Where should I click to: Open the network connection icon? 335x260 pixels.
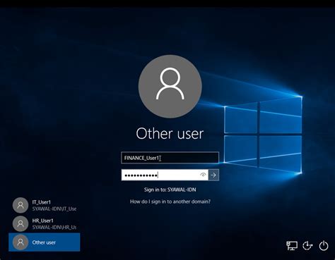292,246
